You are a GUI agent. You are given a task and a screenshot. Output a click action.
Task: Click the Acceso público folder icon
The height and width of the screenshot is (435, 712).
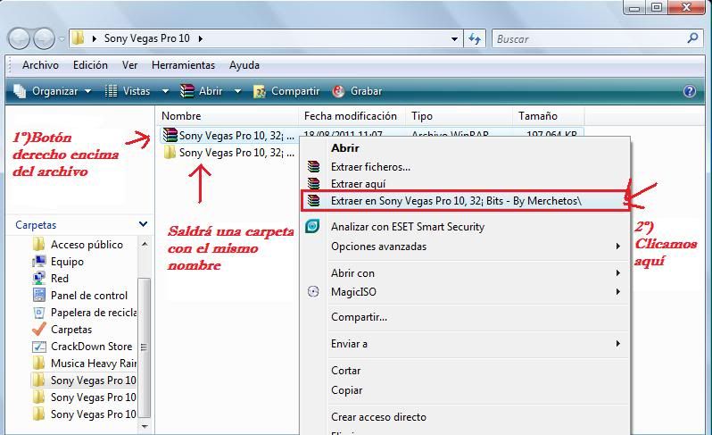39,245
